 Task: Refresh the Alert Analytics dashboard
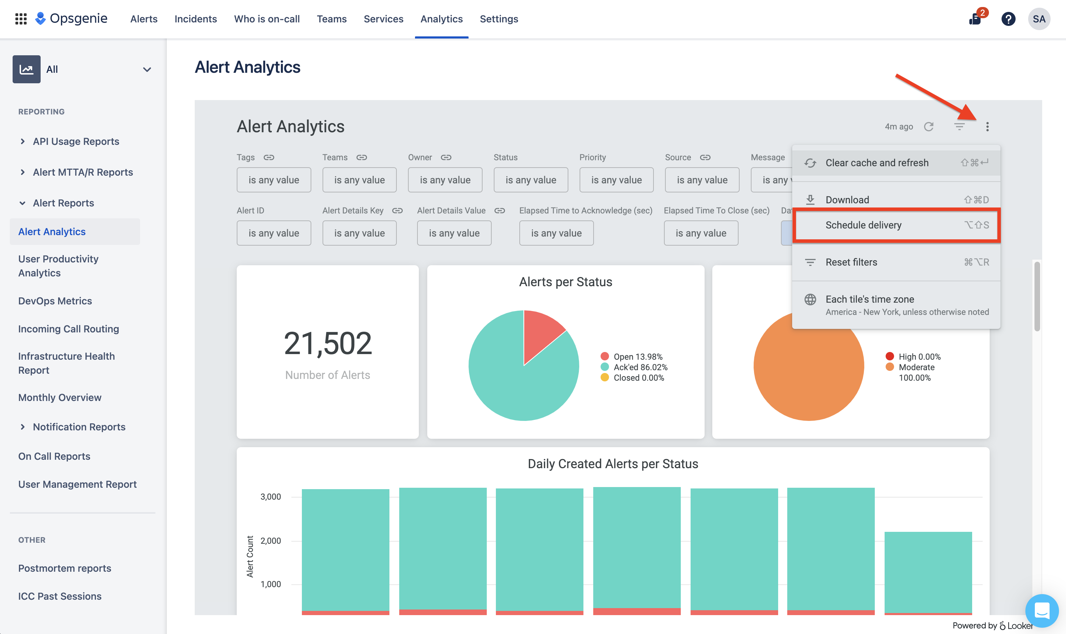coord(928,126)
